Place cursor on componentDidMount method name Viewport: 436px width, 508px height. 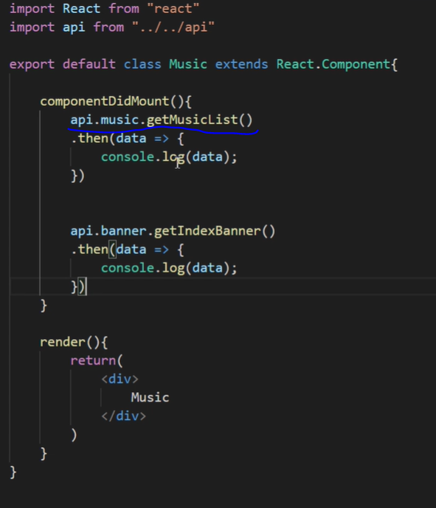105,101
